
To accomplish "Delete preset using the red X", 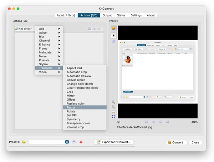I will pos(81,142).
